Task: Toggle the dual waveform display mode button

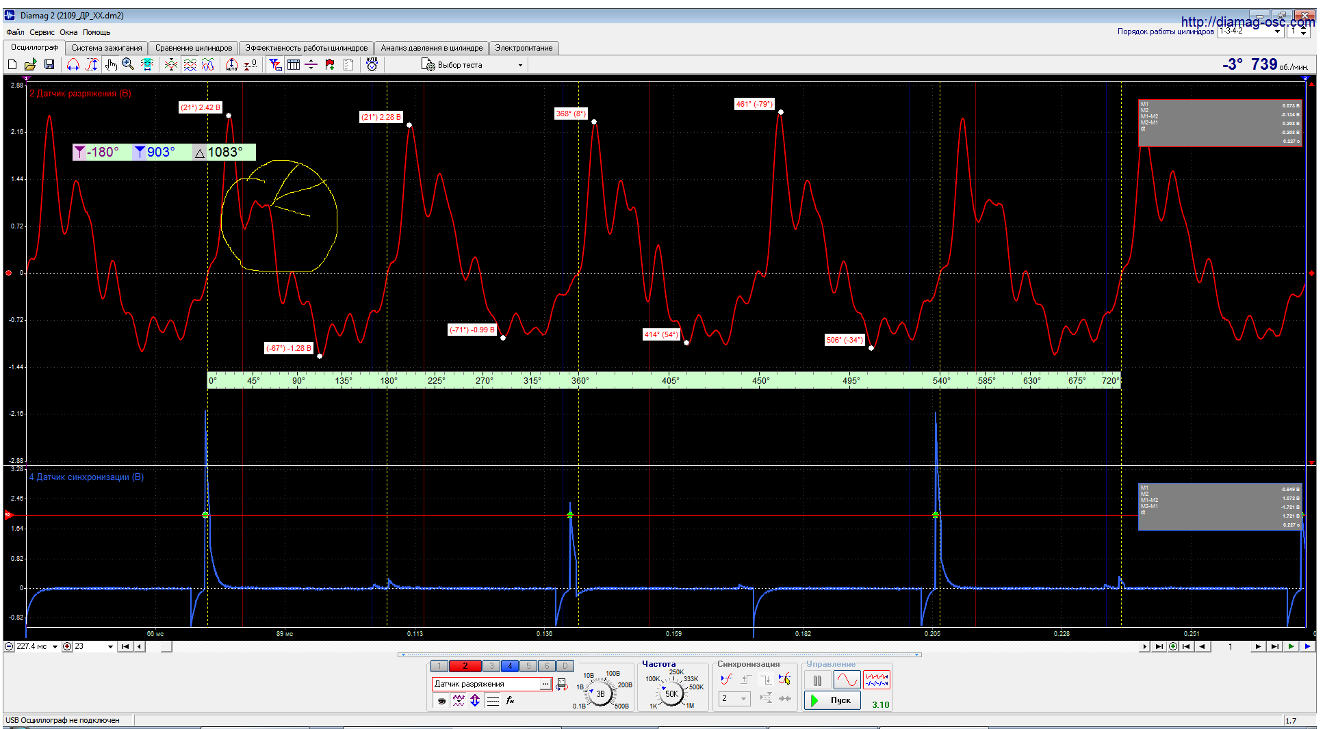Action: coord(877,680)
